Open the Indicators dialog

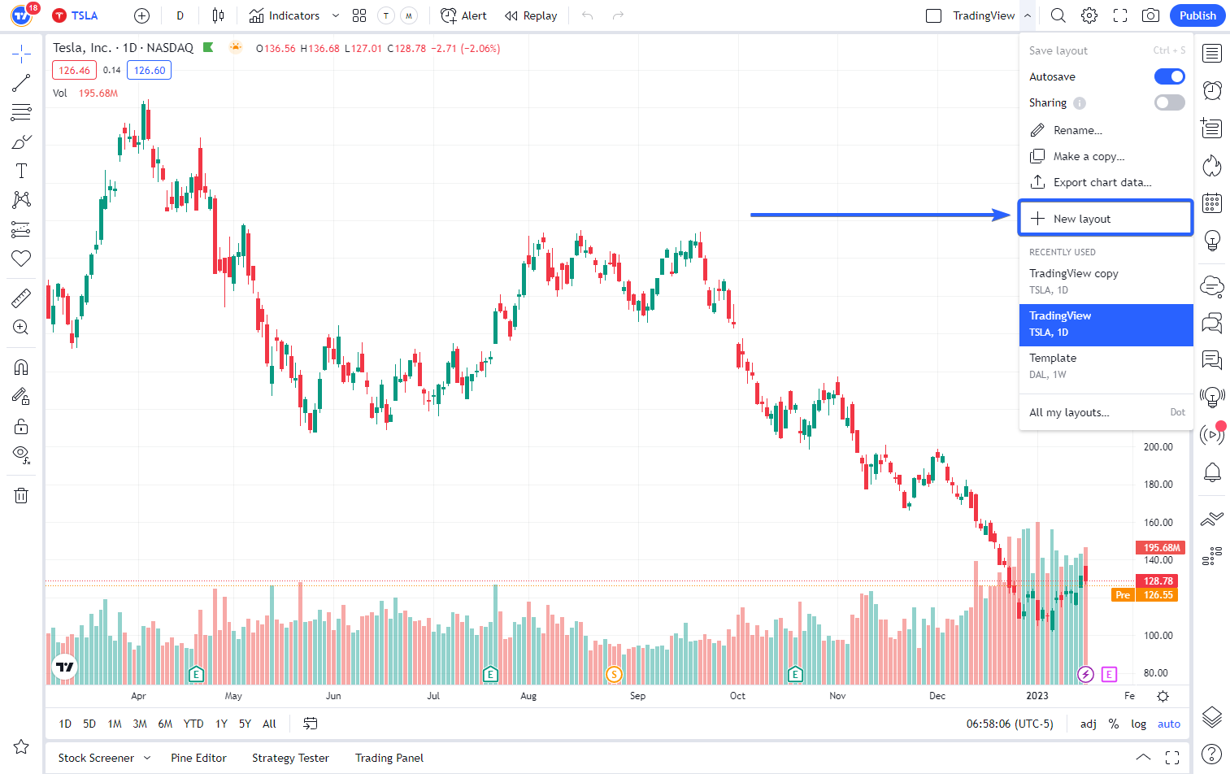[x=284, y=15]
